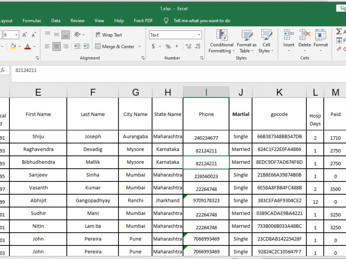Viewport: 346px width, 259px height.
Task: Open the Data tab
Action: (56, 21)
